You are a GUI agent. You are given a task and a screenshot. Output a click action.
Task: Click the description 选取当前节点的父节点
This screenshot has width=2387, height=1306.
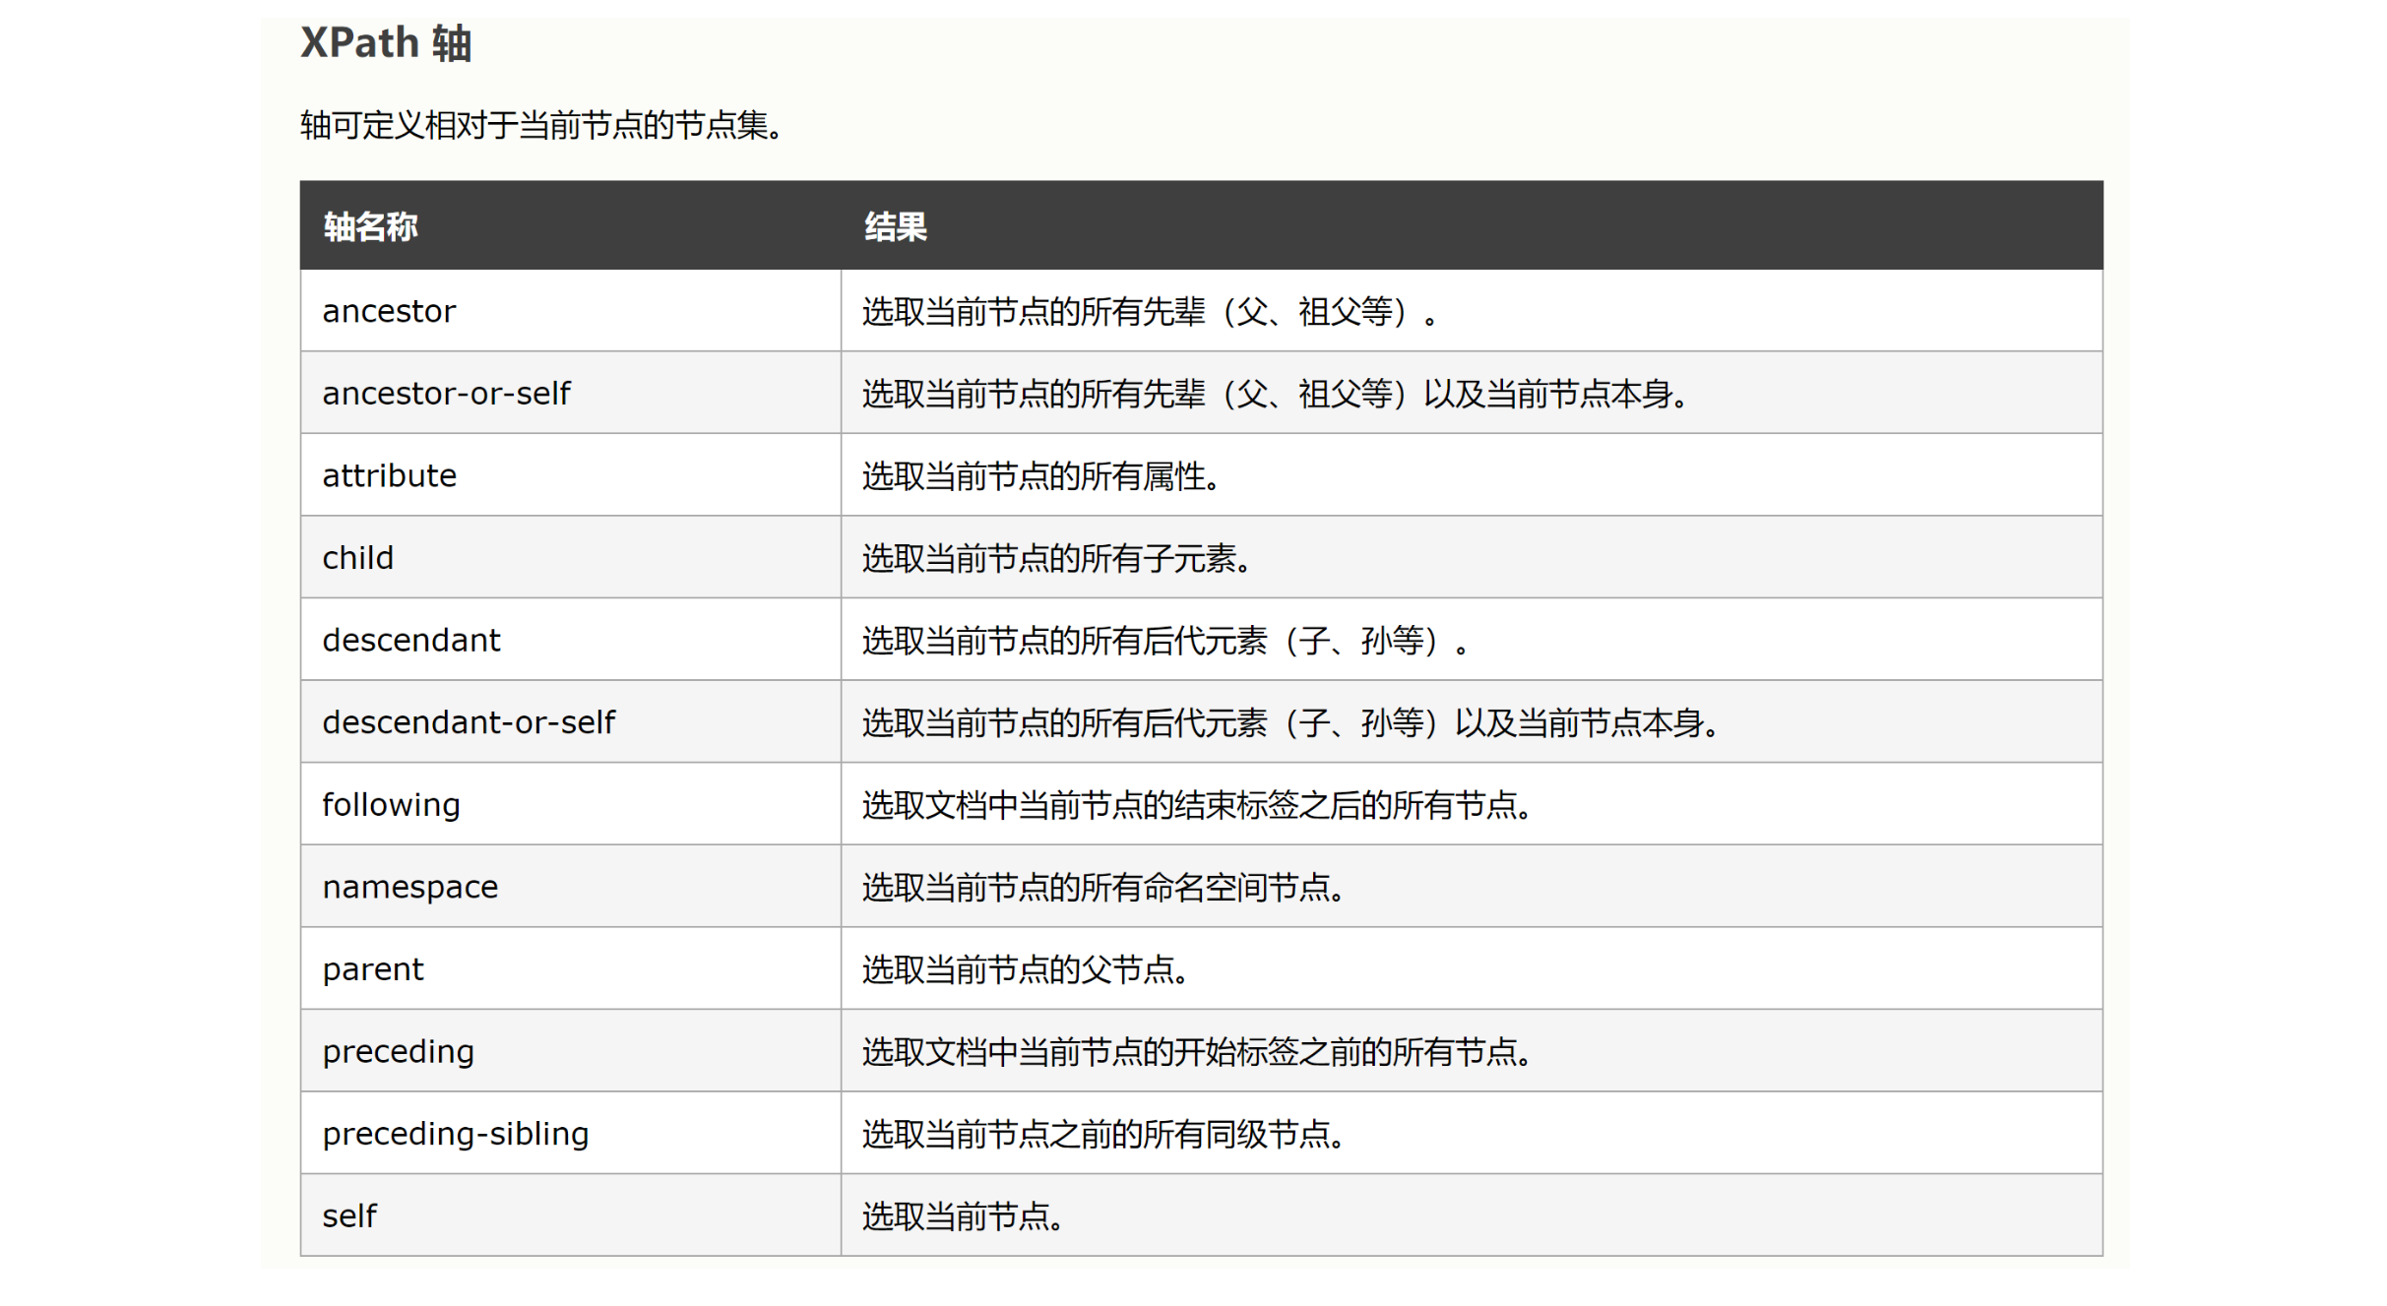click(1024, 969)
